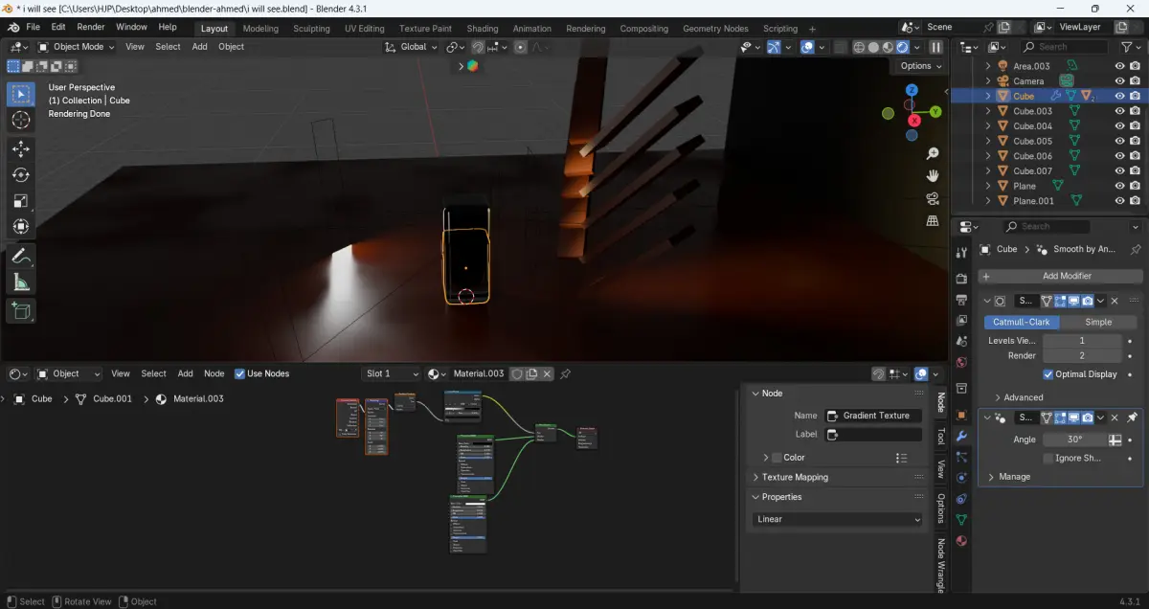The width and height of the screenshot is (1149, 609).
Task: Open the World properties globe tab
Action: pyautogui.click(x=961, y=363)
